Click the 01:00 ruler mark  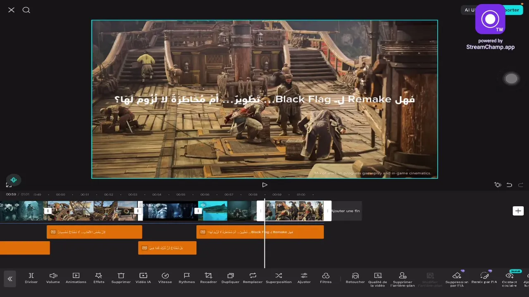(x=301, y=194)
